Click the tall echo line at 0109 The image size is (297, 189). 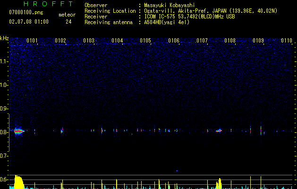tap(261, 129)
